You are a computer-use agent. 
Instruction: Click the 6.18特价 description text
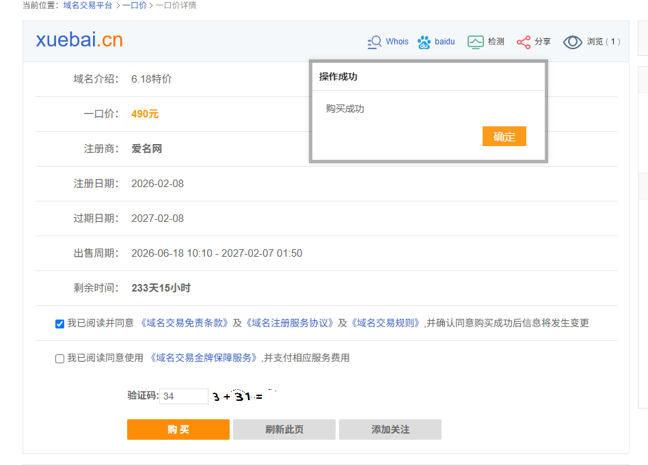[151, 79]
